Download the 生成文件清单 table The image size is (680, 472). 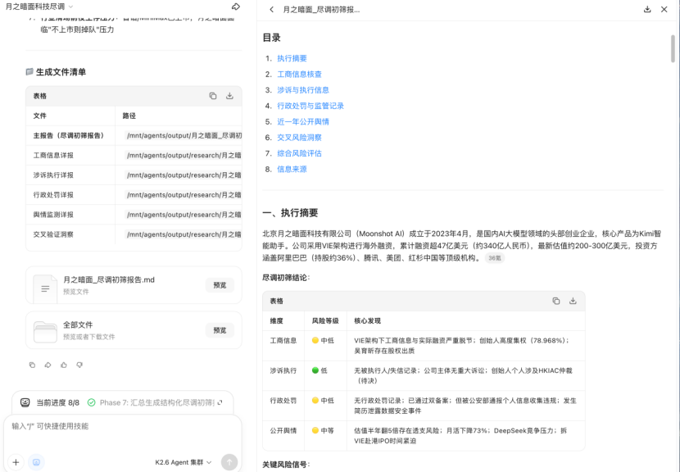pos(229,96)
